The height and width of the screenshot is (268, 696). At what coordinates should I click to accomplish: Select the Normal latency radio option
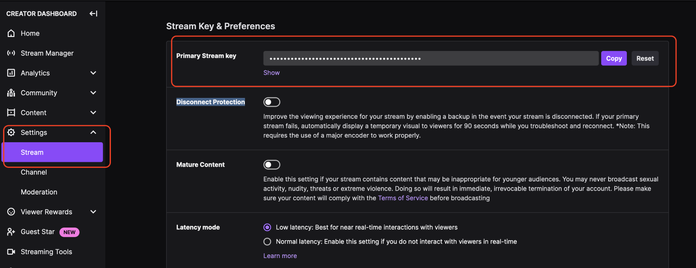coord(267,241)
